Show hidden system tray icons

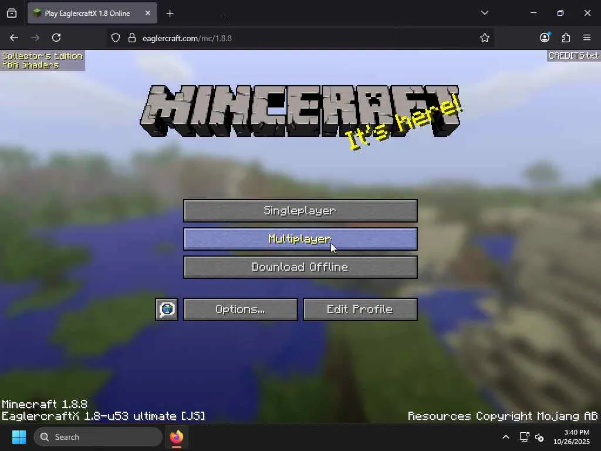coord(506,437)
